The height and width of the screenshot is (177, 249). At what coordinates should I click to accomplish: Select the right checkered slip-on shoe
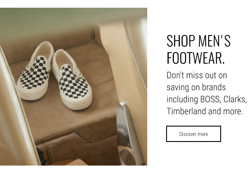tap(72, 80)
